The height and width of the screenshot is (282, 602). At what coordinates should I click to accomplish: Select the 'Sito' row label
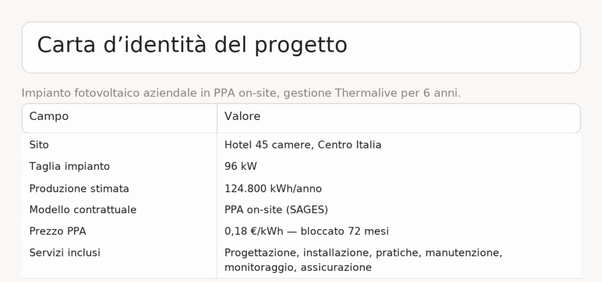click(39, 145)
